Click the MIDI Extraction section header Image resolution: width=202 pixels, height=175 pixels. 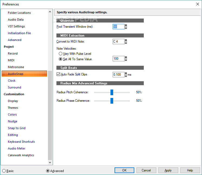(x=100, y=36)
